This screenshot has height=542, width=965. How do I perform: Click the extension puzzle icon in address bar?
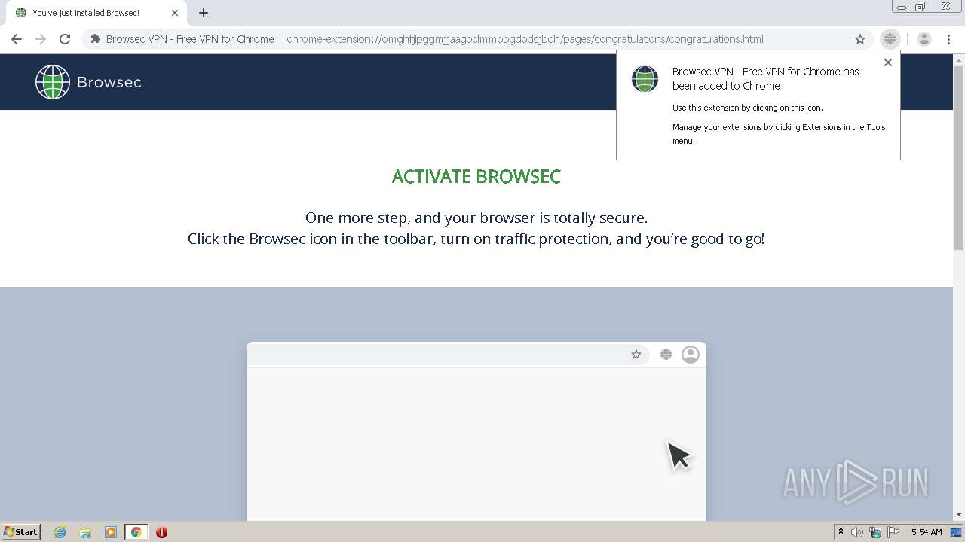95,39
